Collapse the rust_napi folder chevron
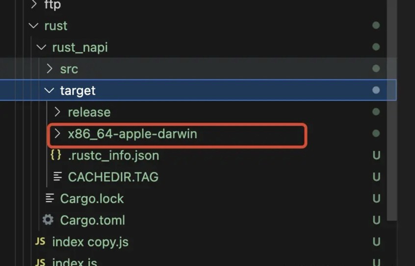 pos(41,48)
